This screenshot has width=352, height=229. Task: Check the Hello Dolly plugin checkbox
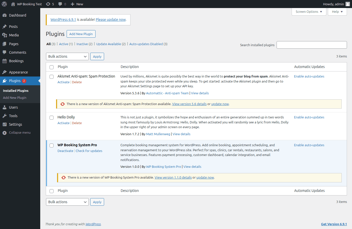coord(52,117)
